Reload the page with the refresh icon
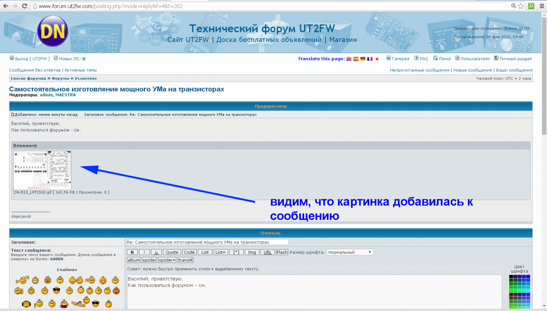This screenshot has width=547, height=311. (26, 6)
